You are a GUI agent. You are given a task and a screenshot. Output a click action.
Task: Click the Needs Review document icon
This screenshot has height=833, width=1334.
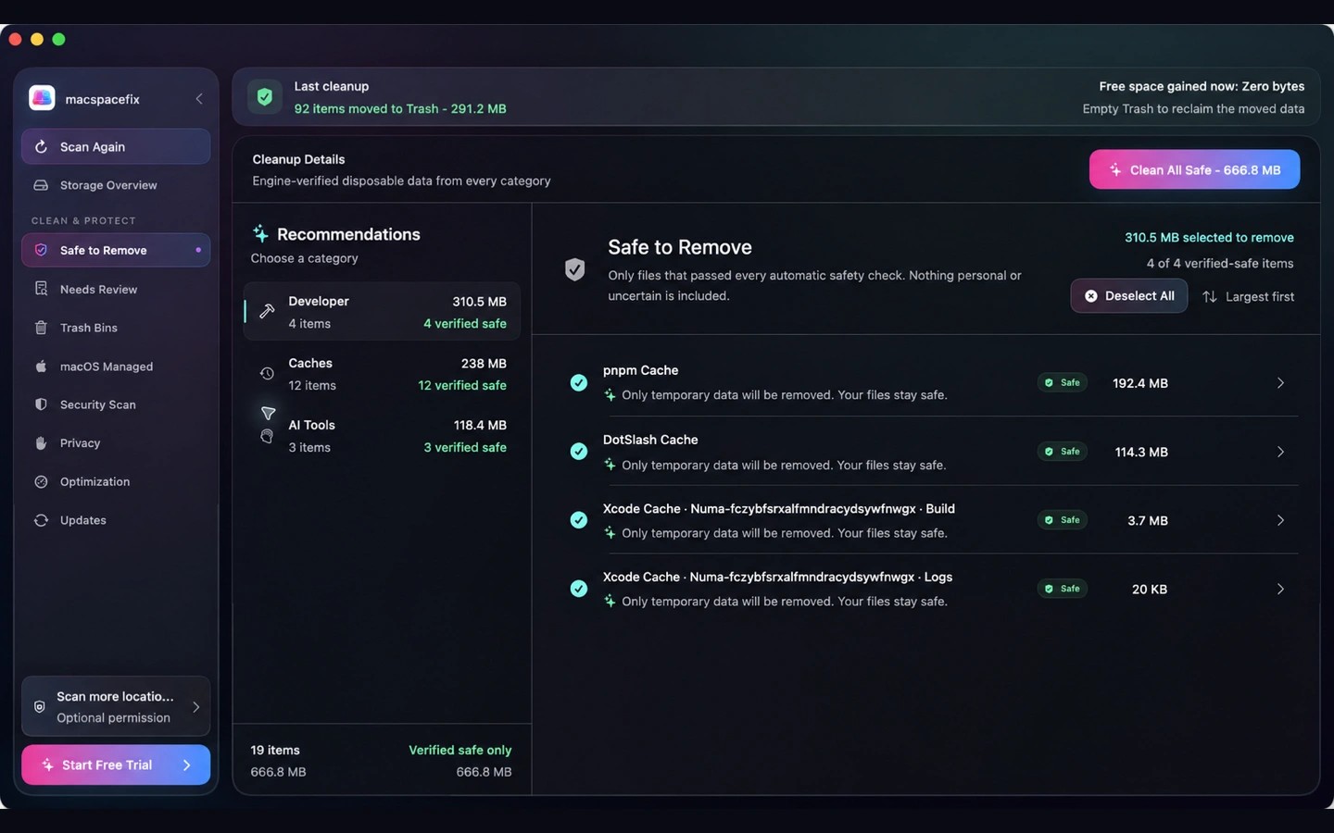41,289
